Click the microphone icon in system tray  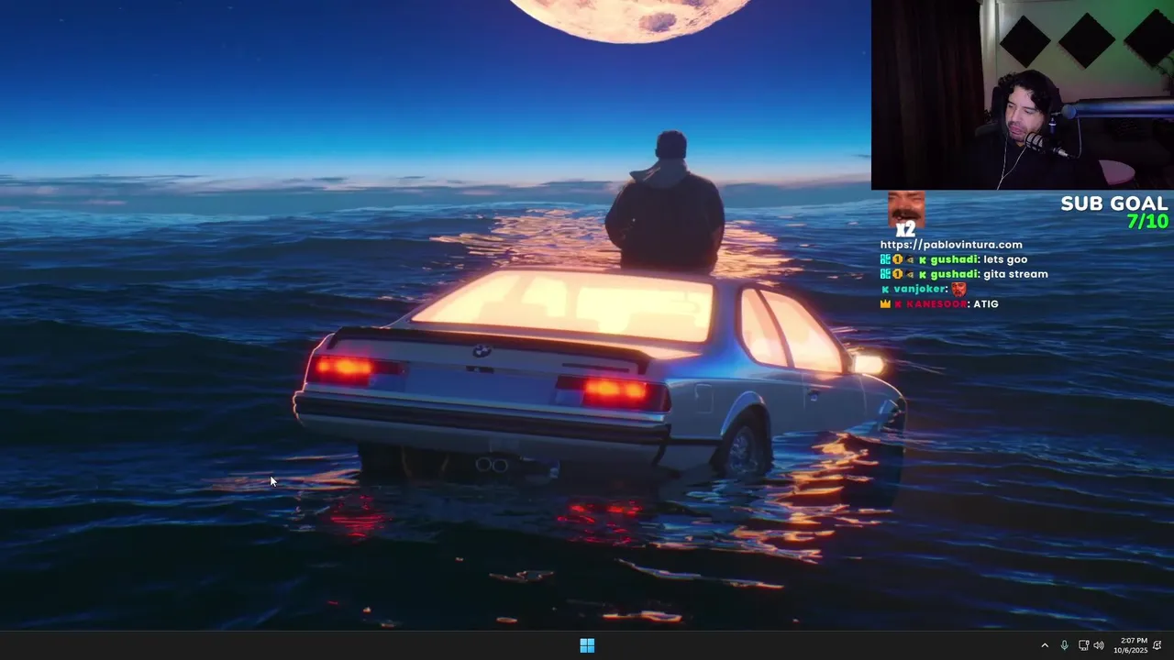[x=1064, y=645]
